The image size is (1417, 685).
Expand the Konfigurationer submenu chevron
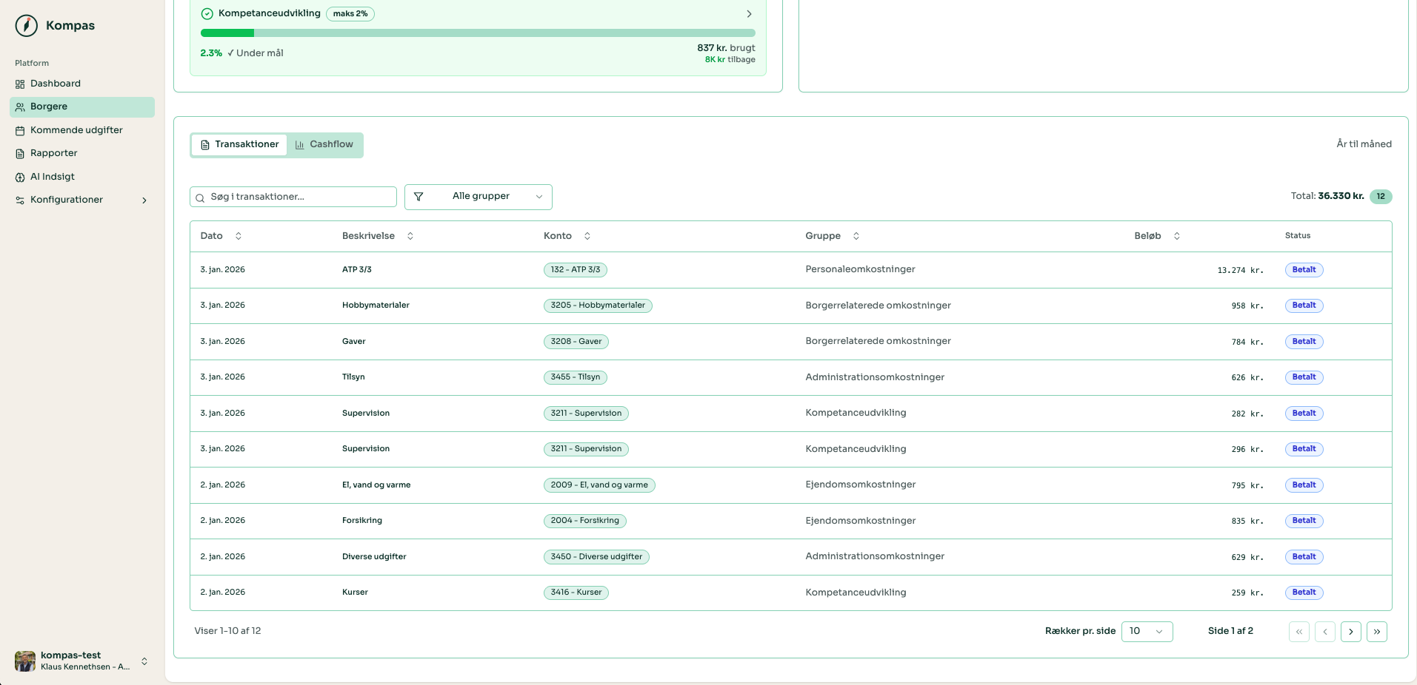(144, 200)
